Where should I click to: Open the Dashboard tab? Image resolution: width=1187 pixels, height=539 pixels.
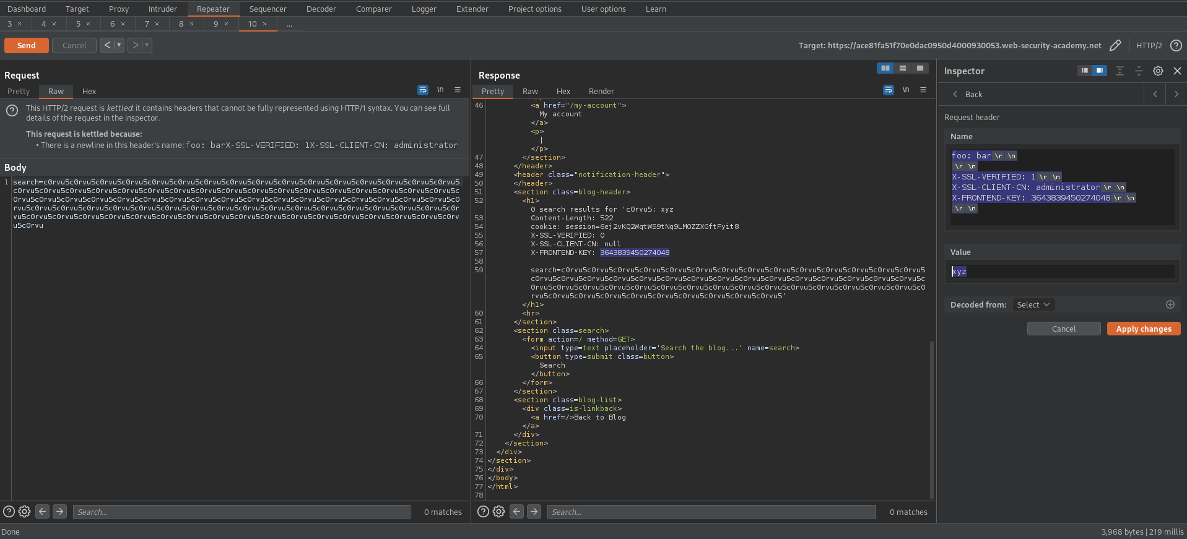coord(27,9)
